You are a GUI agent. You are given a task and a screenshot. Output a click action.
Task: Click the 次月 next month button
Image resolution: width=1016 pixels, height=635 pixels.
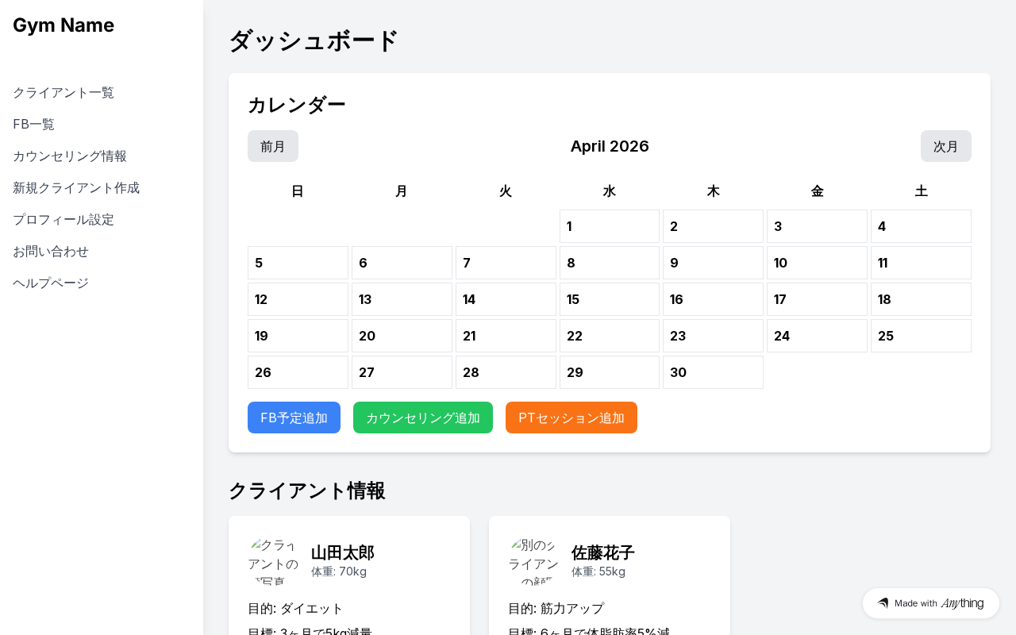pyautogui.click(x=945, y=146)
